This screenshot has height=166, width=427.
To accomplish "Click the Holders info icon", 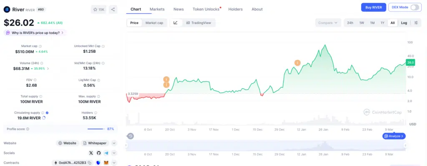I will tap(95, 113).
